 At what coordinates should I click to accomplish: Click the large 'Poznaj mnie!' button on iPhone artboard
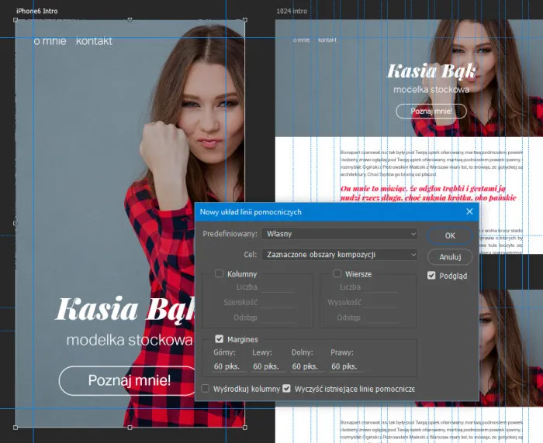(x=129, y=380)
